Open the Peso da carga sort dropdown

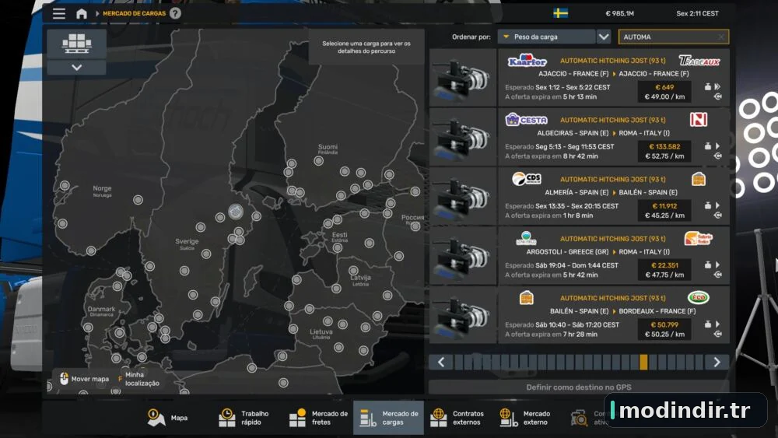tap(546, 37)
